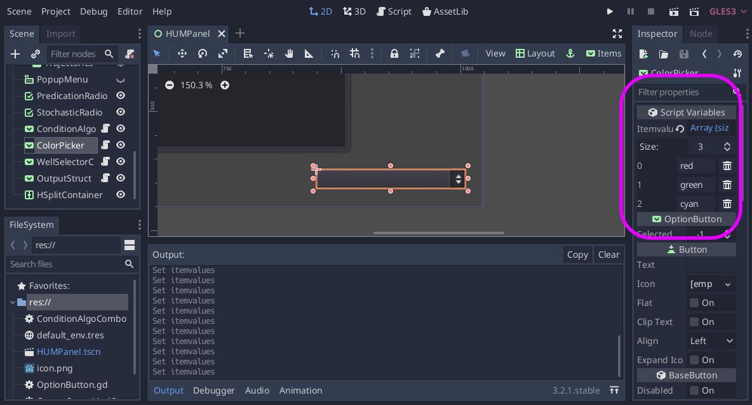Enable the Disabled checkbox
Viewport: 752px width, 405px height.
[x=694, y=390]
